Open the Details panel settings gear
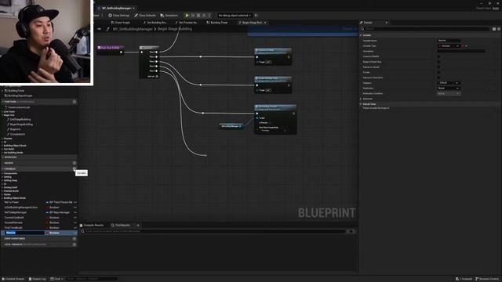 coord(499,29)
